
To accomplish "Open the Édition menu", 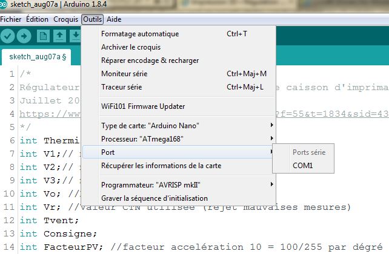I will pyautogui.click(x=37, y=19).
